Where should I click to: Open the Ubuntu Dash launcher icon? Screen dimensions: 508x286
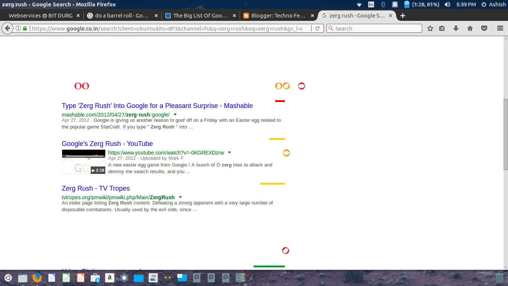pos(8,278)
